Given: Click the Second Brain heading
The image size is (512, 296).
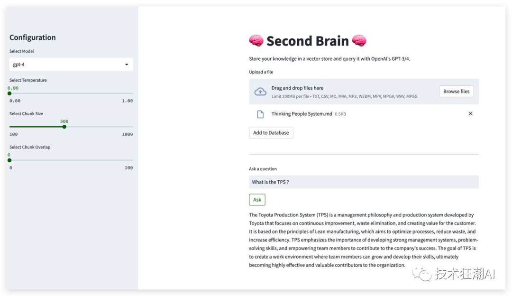Looking at the screenshot, I should [x=307, y=41].
